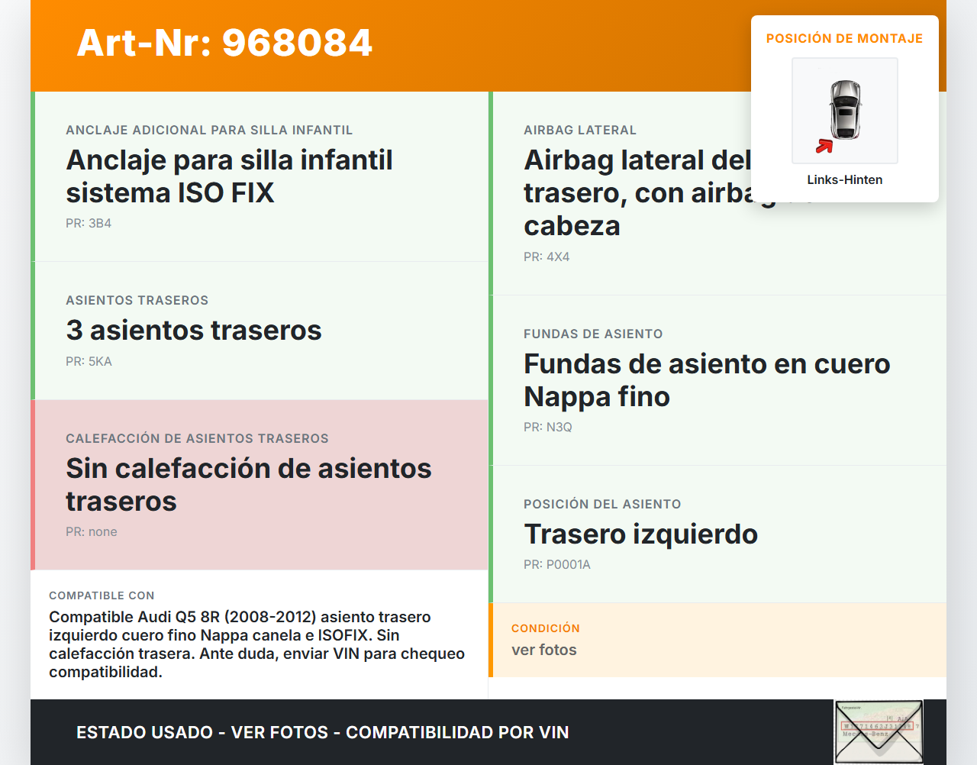Click the 'POSICIÓN DEL ASIENTO' label

pyautogui.click(x=602, y=504)
